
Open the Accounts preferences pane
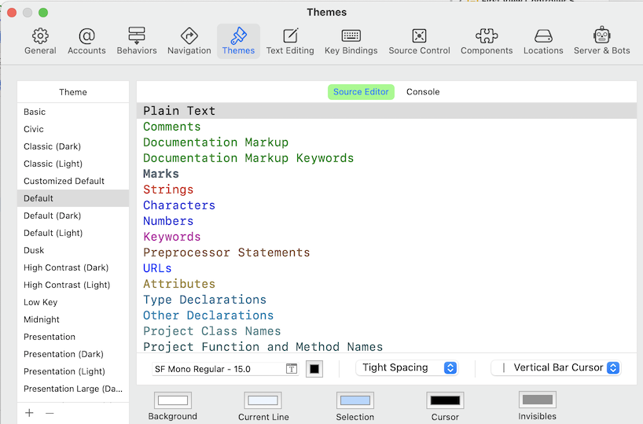click(86, 42)
